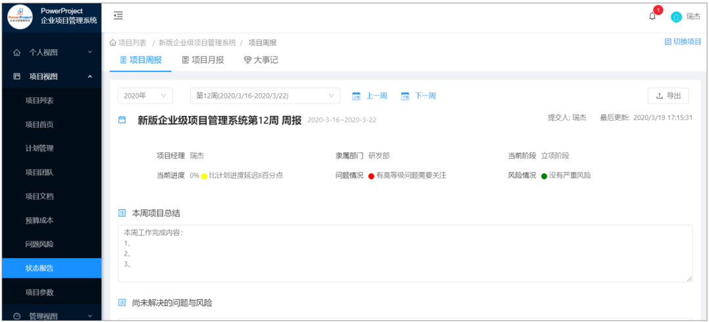Switch to the 项目月报 tab

203,60
